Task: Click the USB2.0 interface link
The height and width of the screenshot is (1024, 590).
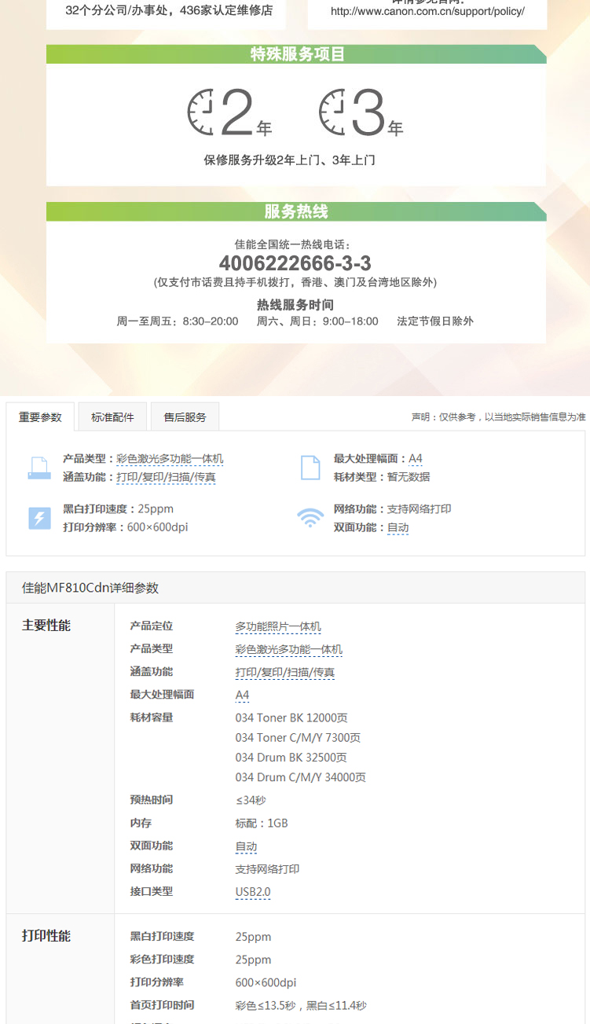Action: (253, 892)
